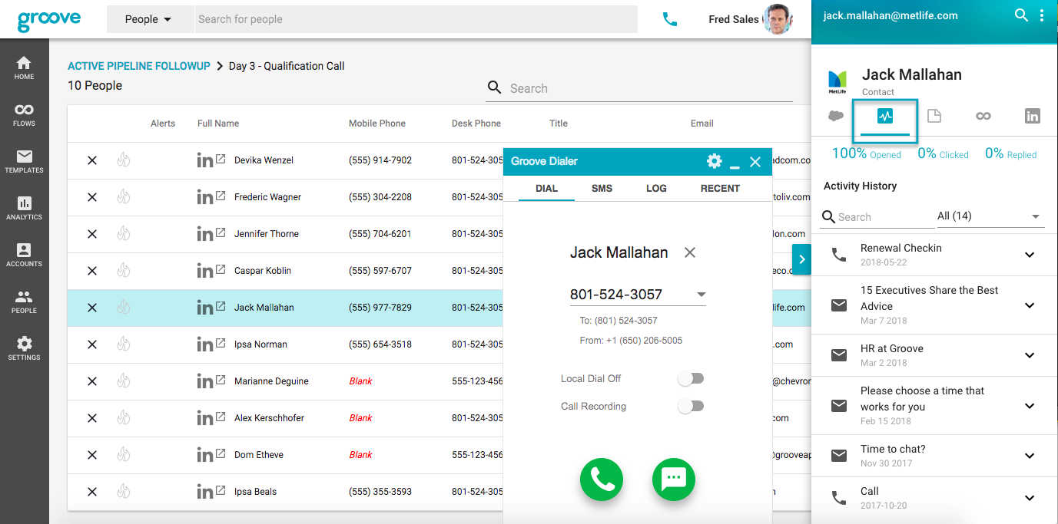This screenshot has height=524, width=1058.
Task: Sort by Mobile Phone column header
Action: click(377, 124)
